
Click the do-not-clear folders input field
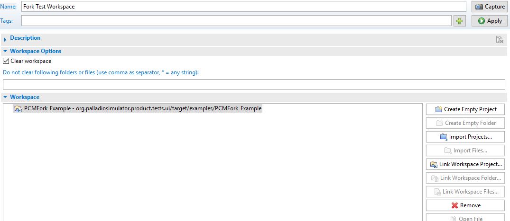point(254,84)
